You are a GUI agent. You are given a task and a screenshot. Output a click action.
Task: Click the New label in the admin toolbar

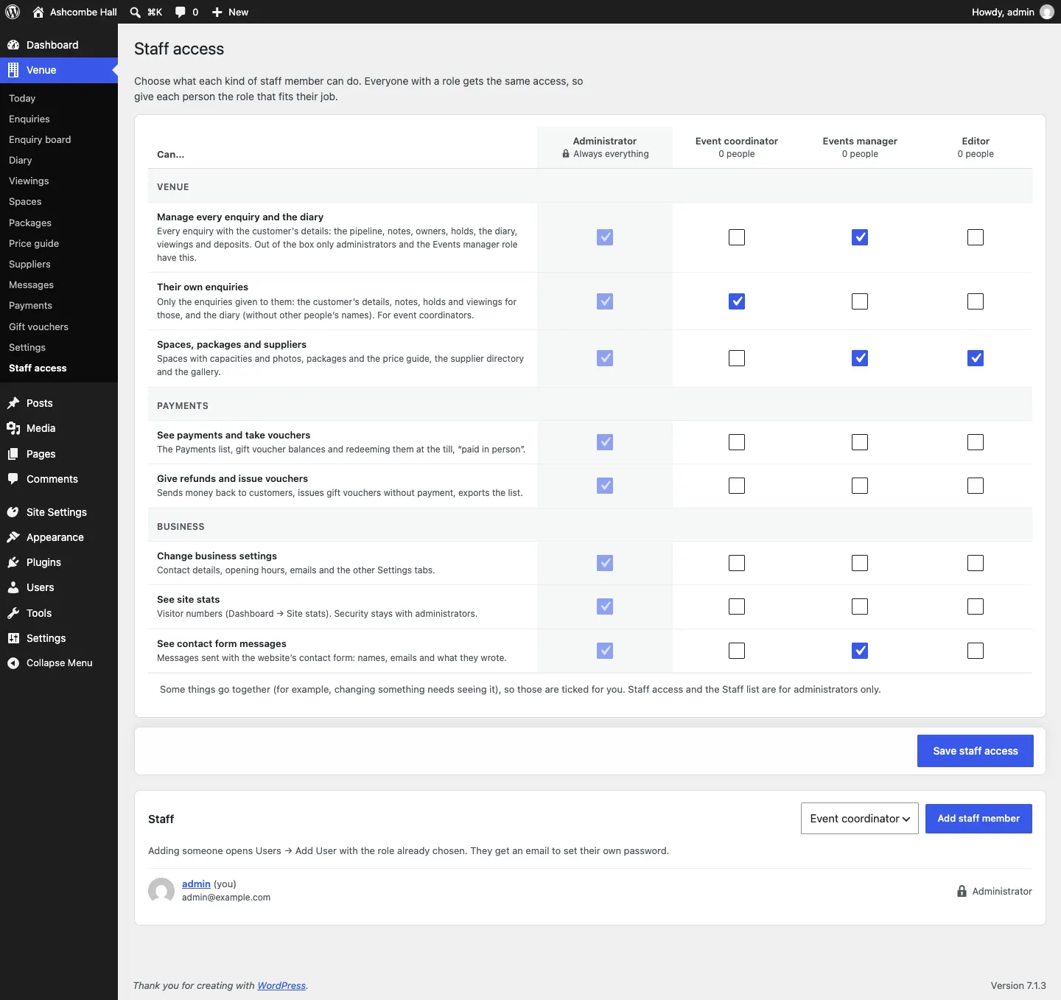pos(238,12)
